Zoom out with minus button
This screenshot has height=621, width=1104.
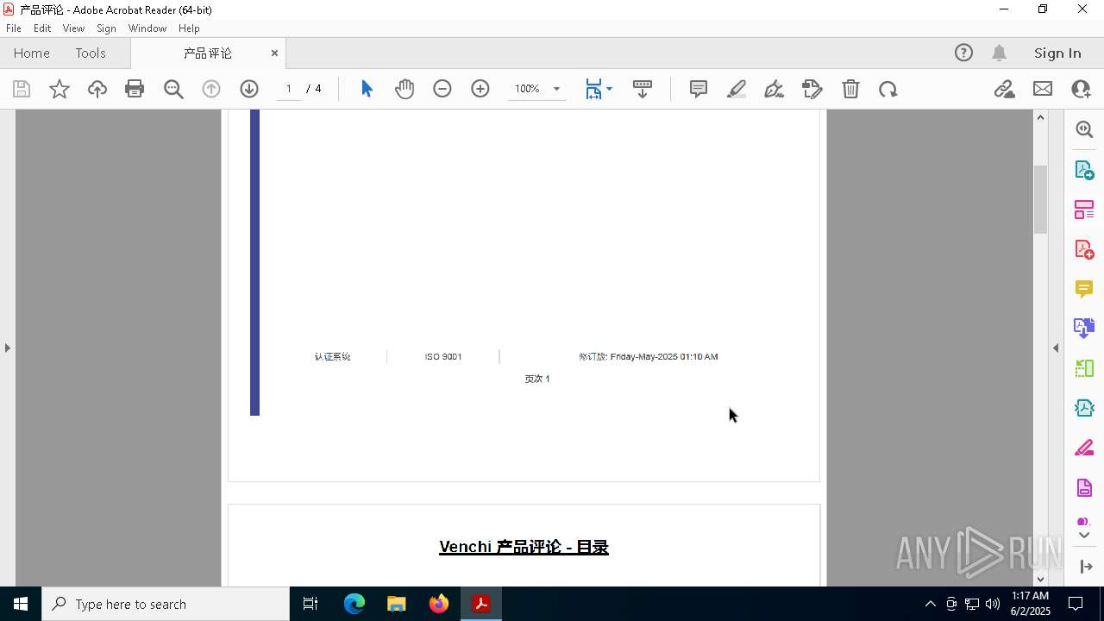pos(442,89)
